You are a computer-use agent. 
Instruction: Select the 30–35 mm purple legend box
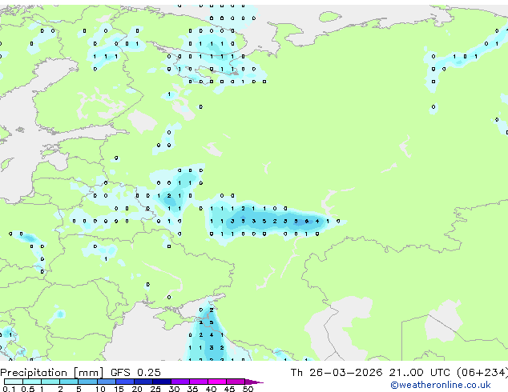coord(179,382)
